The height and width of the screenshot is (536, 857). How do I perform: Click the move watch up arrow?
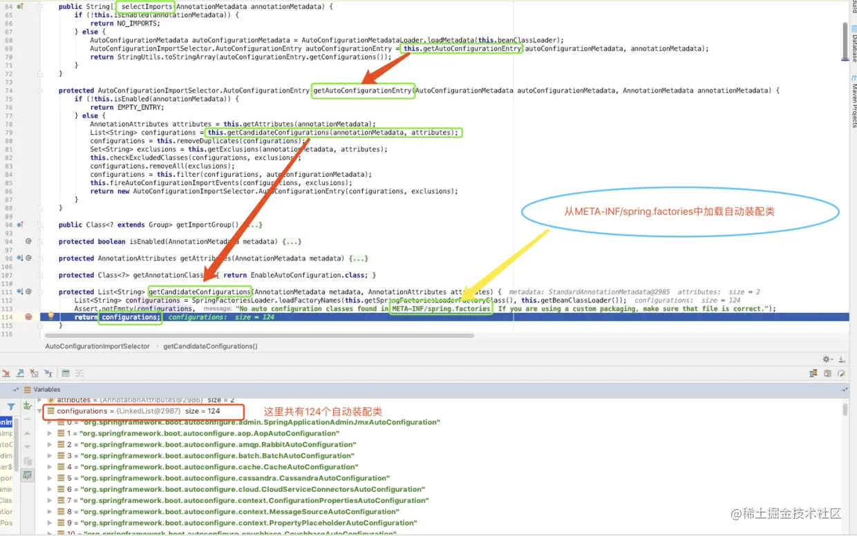tap(28, 434)
